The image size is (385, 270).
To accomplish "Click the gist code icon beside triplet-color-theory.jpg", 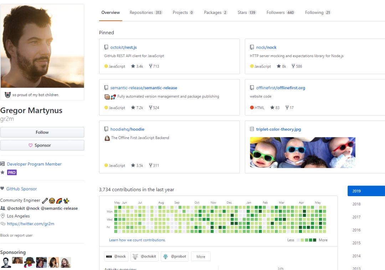I will [252, 129].
